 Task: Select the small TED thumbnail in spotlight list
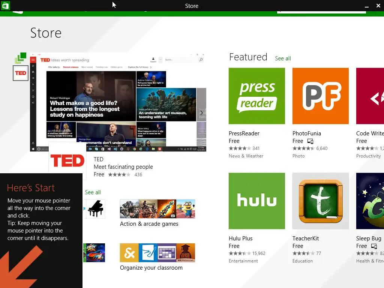pos(21,73)
